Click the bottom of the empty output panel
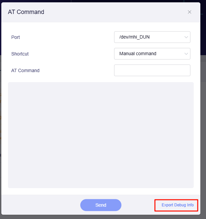 pyautogui.click(x=101, y=183)
